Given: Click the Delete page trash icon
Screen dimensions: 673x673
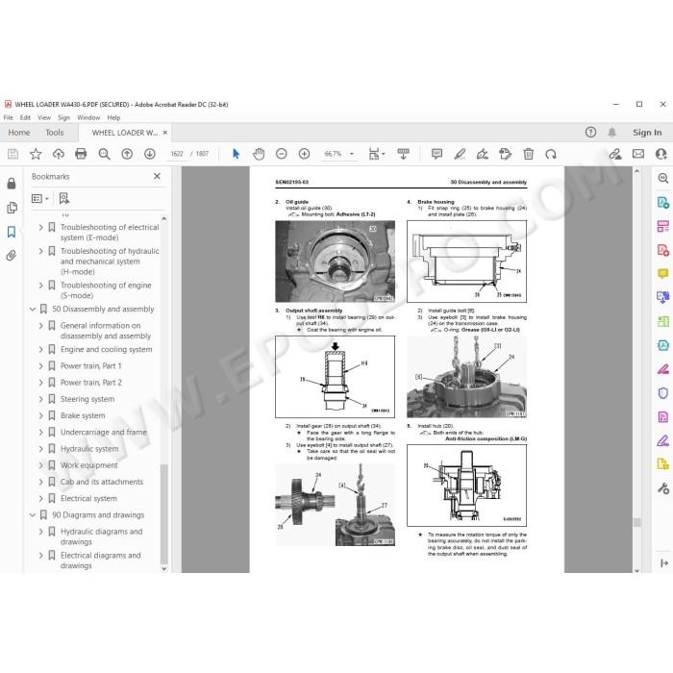Looking at the screenshot, I should tap(529, 154).
